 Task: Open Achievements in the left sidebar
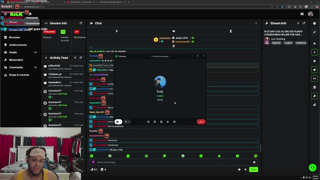[18, 45]
